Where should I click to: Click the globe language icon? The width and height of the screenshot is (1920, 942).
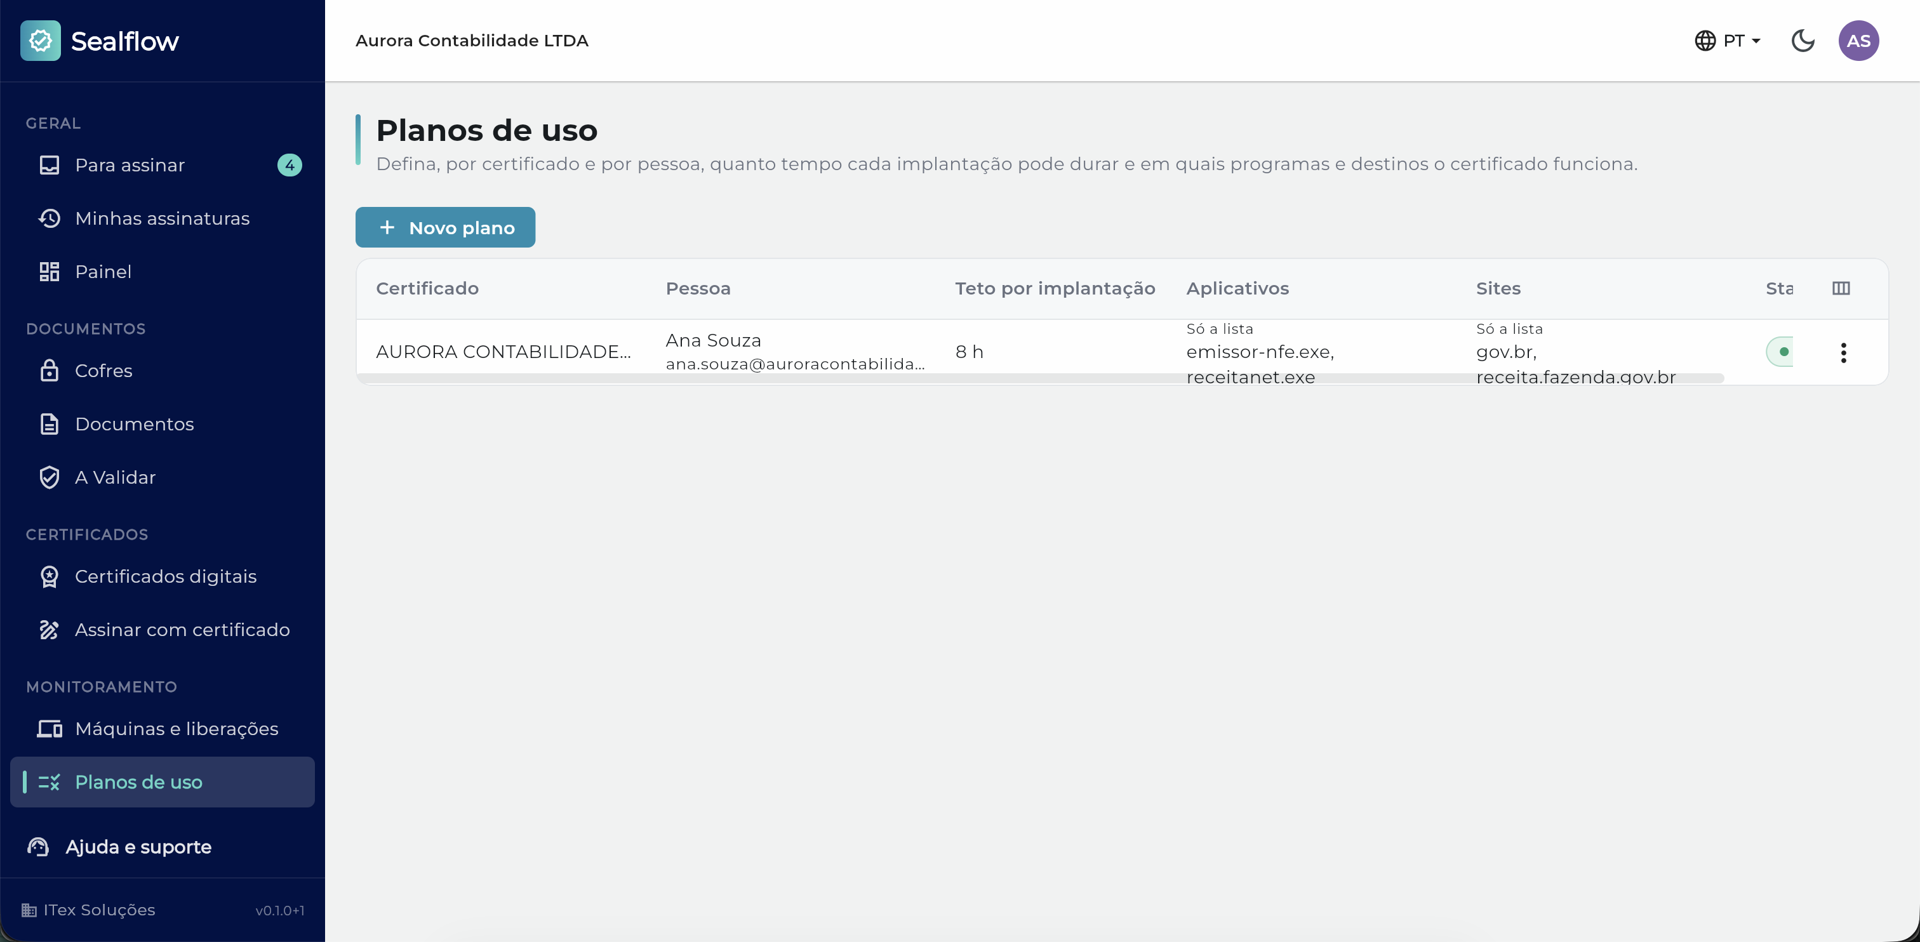(x=1705, y=40)
